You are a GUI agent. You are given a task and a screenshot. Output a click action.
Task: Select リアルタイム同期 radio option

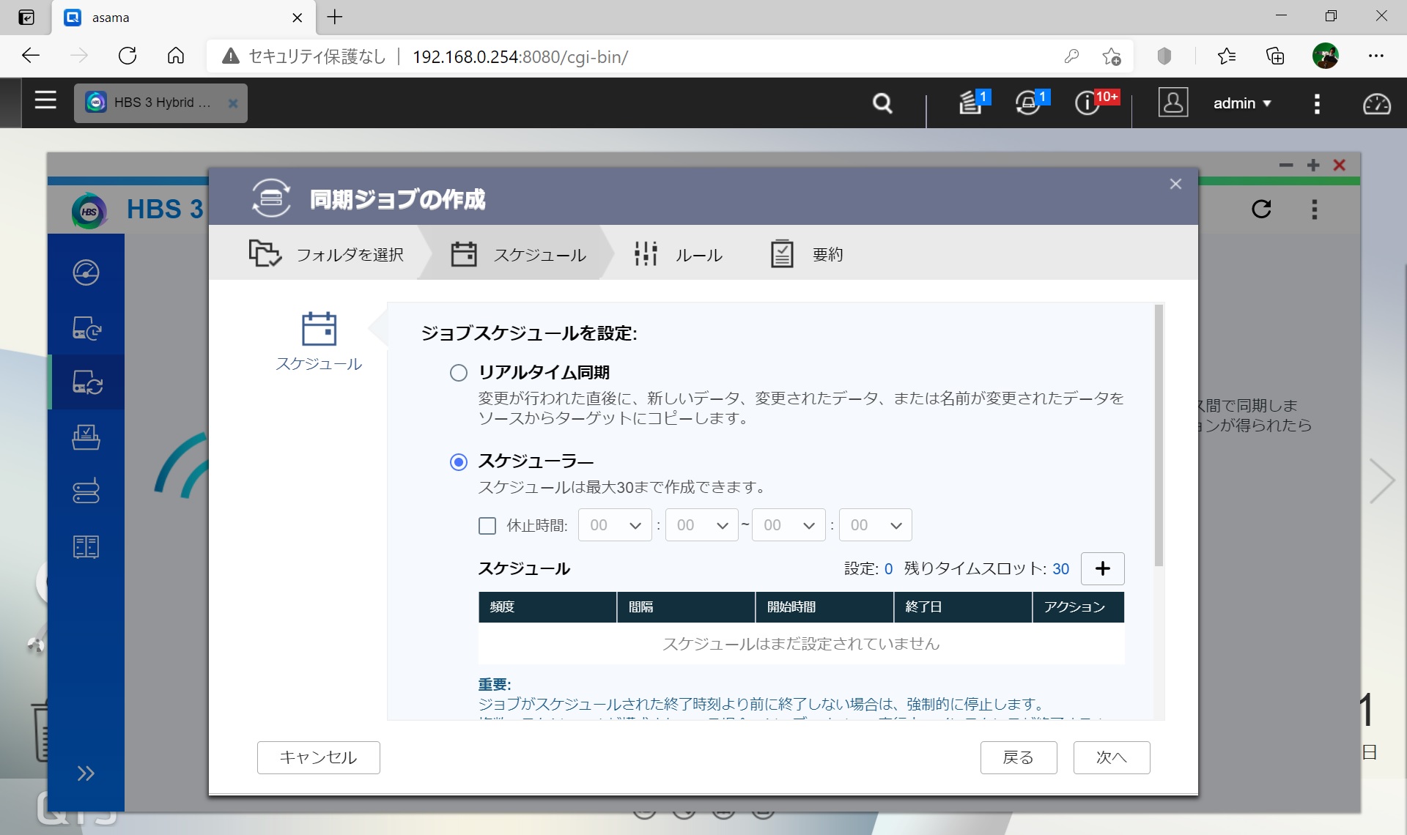tap(458, 373)
